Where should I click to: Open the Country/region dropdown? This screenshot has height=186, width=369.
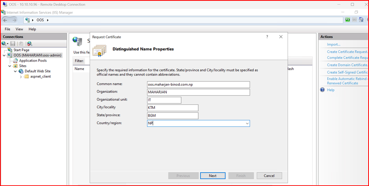click(x=247, y=123)
